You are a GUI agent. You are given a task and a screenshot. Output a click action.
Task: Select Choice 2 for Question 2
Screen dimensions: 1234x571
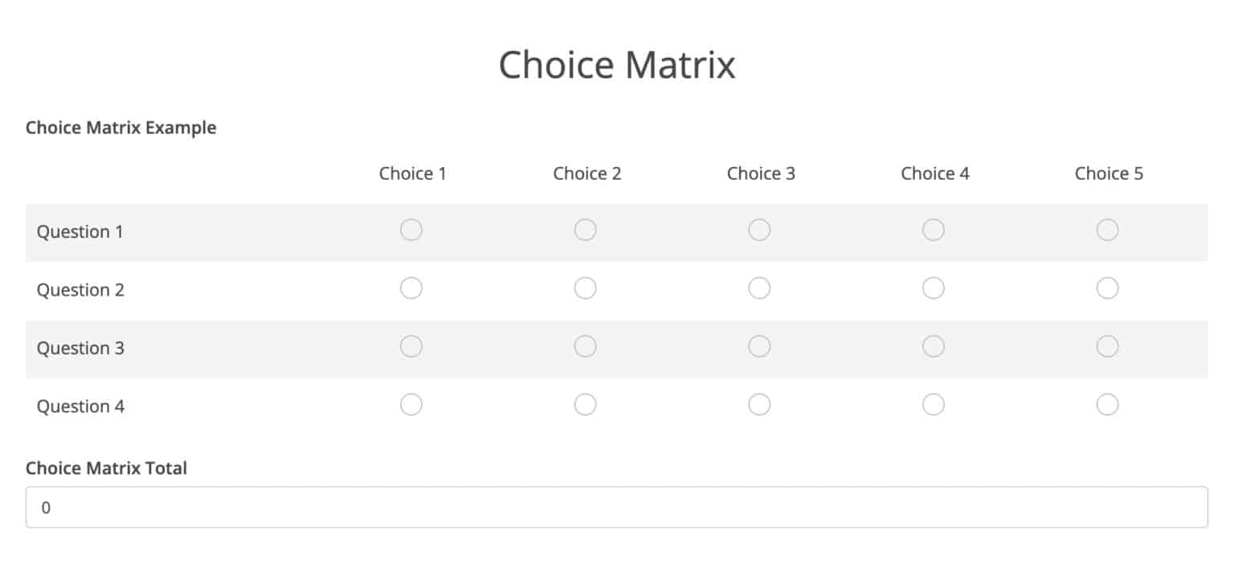585,288
